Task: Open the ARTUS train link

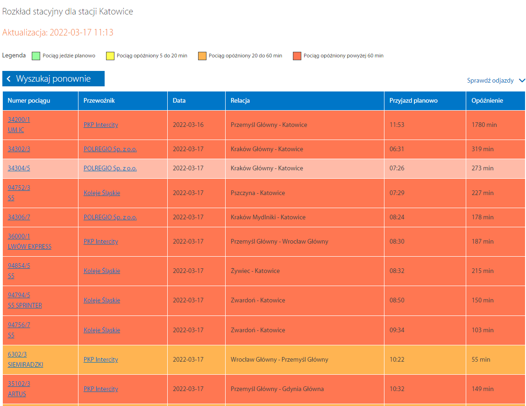Action: tap(17, 394)
